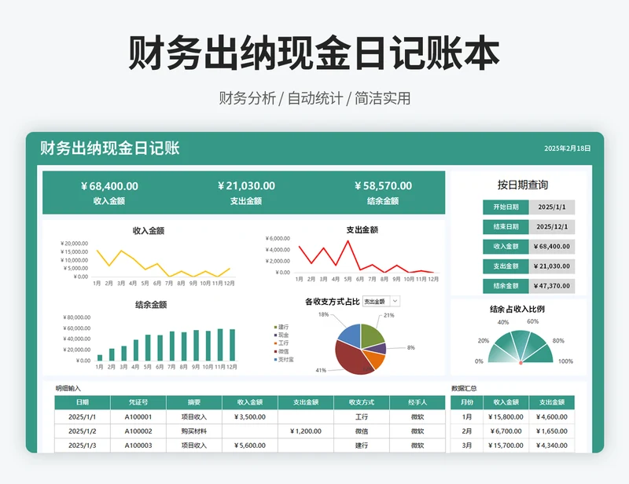Select the ¥1,650.00 cell in 数据汇总
The width and height of the screenshot is (629, 484).
(552, 431)
